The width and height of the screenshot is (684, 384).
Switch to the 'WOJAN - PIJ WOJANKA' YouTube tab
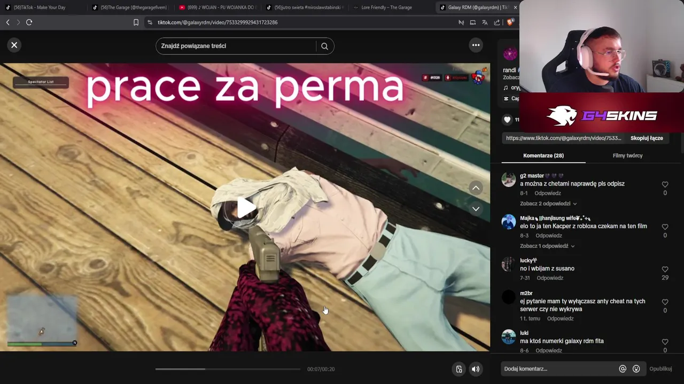tap(217, 7)
